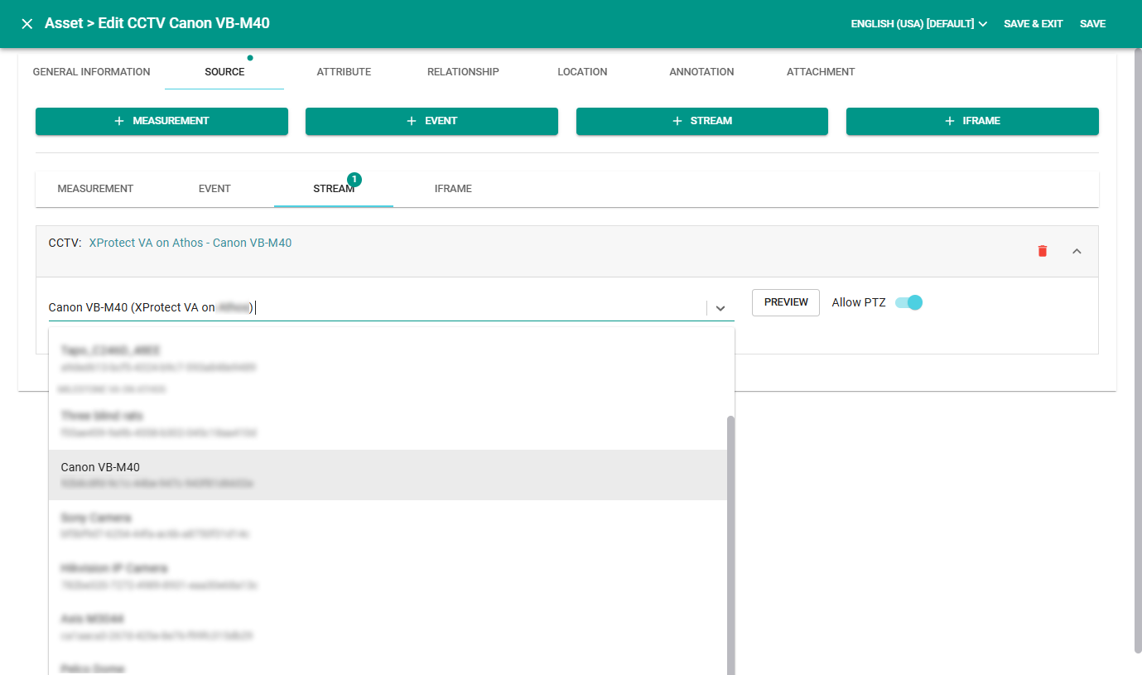Delete the CCTV stream with trash icon
The height and width of the screenshot is (675, 1142).
click(x=1043, y=251)
